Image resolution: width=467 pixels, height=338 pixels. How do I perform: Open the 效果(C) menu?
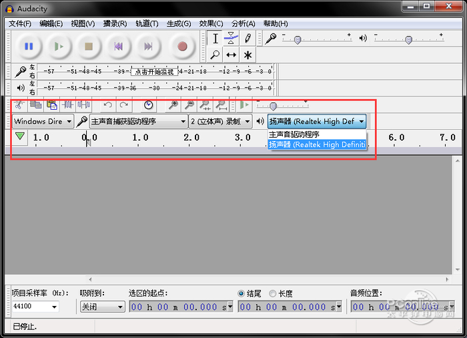coord(211,23)
